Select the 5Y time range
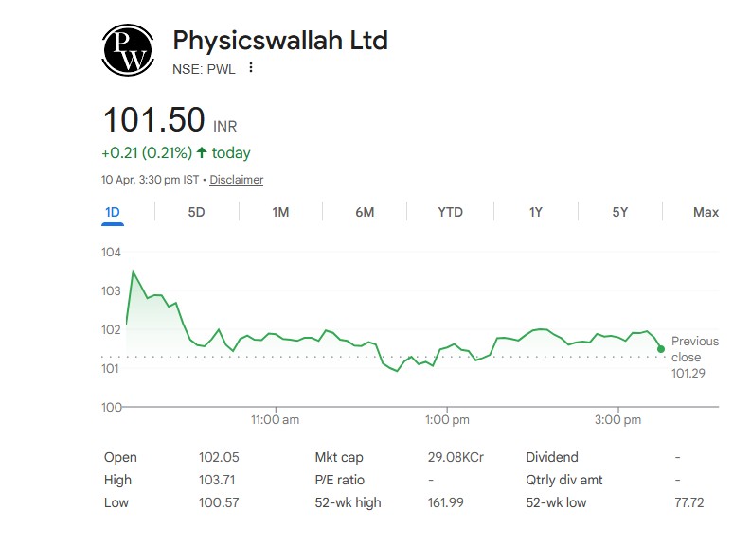 click(x=619, y=212)
